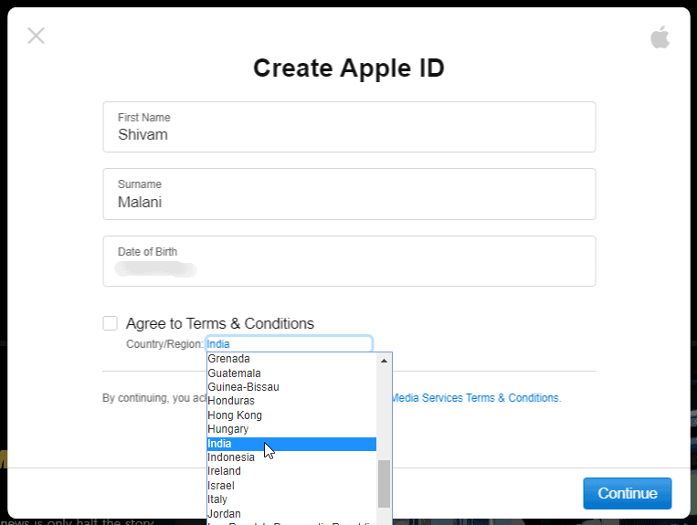Open the Media Services Terms & Conditions link
Screen dimensions: 697x525
pos(476,397)
